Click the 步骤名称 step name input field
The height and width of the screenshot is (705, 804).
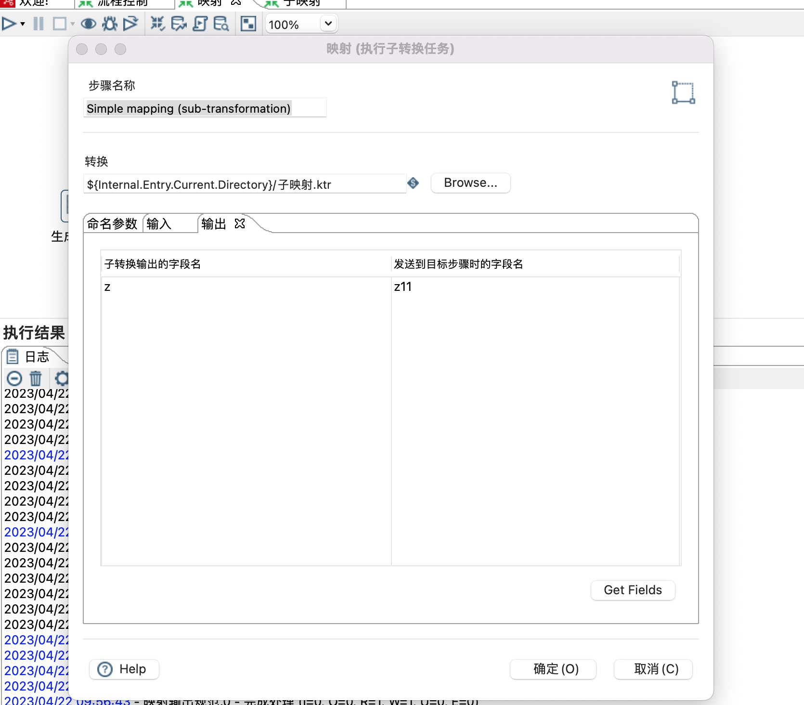coord(205,108)
